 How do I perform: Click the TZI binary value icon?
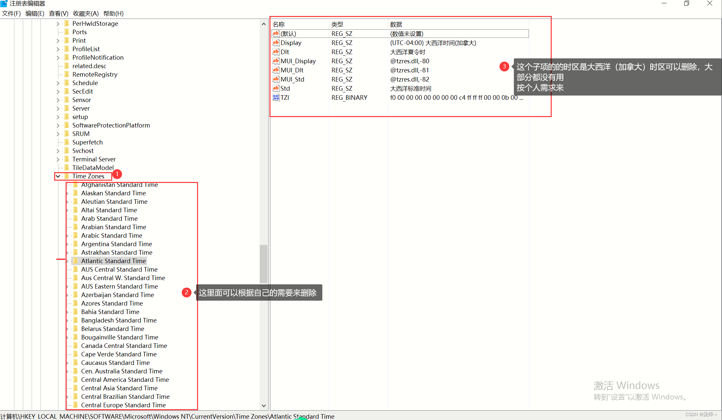[x=276, y=97]
